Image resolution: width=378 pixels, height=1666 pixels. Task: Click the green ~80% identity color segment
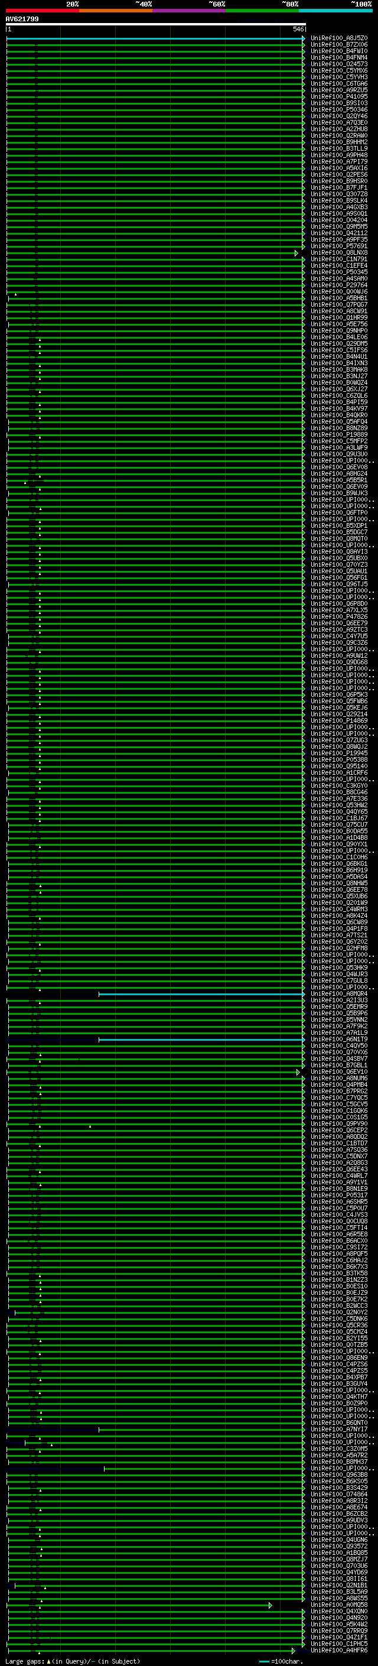pyautogui.click(x=262, y=11)
